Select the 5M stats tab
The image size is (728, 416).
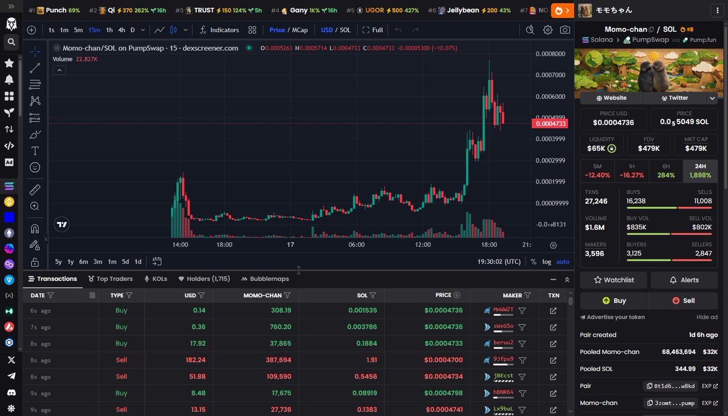598,170
